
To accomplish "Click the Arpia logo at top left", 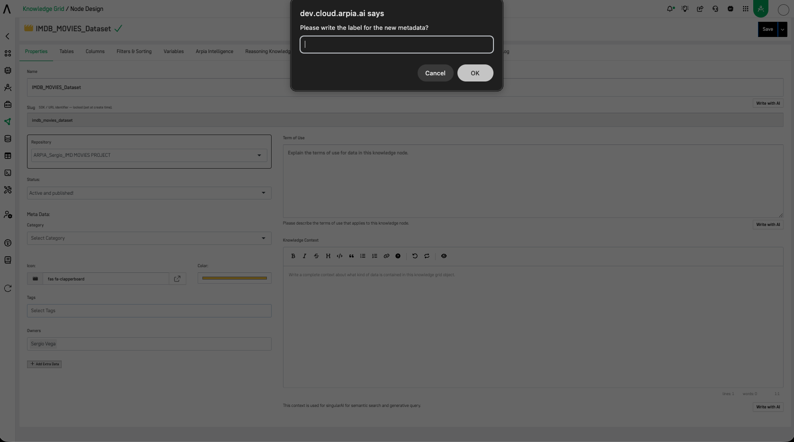I will click(7, 9).
